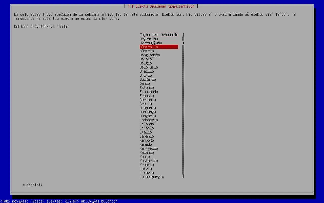Select Estonio as mirror country
Viewport: 324px width, 203px height.
tap(147, 88)
